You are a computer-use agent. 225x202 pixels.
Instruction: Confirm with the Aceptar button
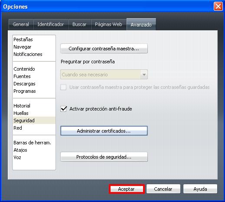tap(127, 189)
